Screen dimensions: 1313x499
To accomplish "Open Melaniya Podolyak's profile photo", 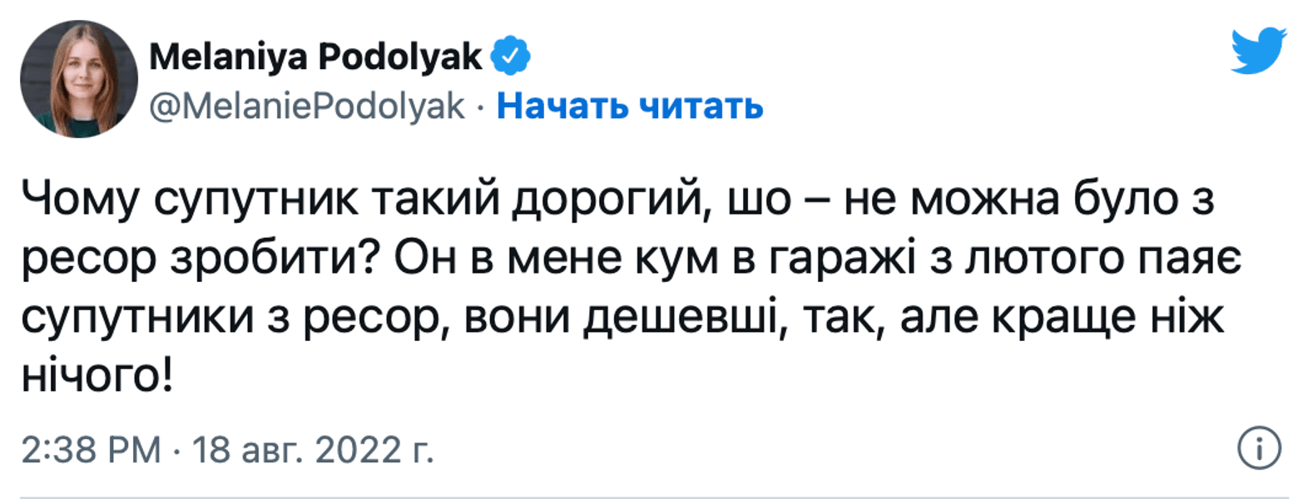I will [x=79, y=79].
